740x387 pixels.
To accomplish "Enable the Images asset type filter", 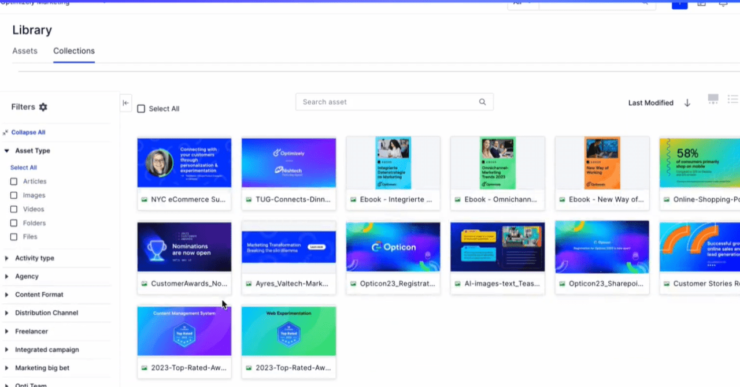I will click(x=14, y=195).
